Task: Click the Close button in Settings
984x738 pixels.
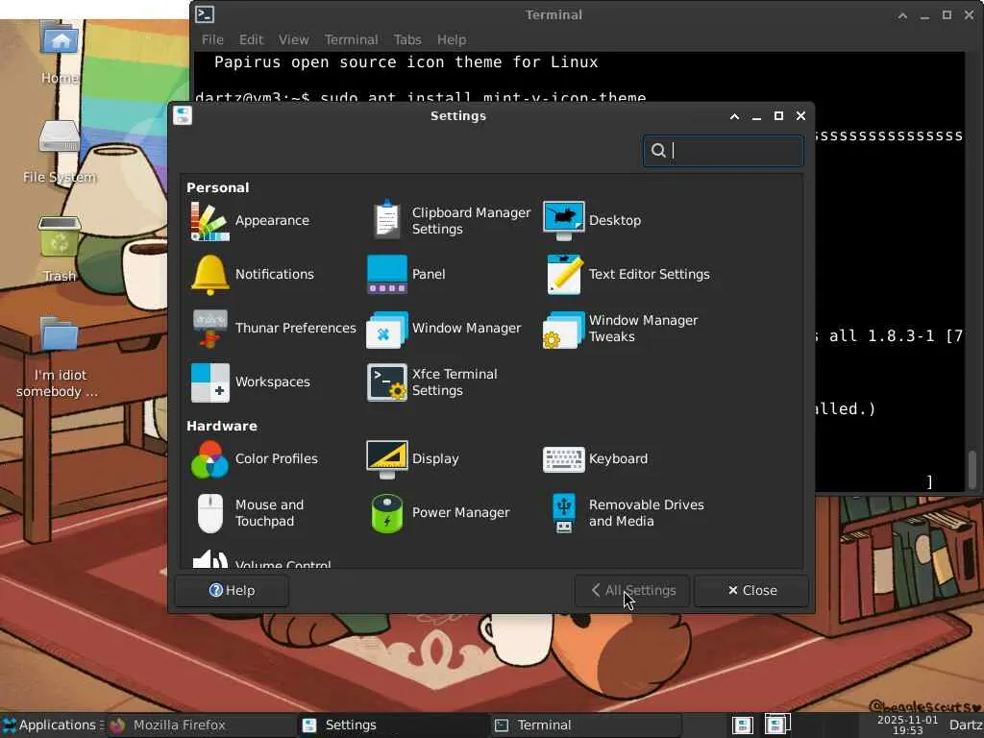Action: tap(751, 591)
